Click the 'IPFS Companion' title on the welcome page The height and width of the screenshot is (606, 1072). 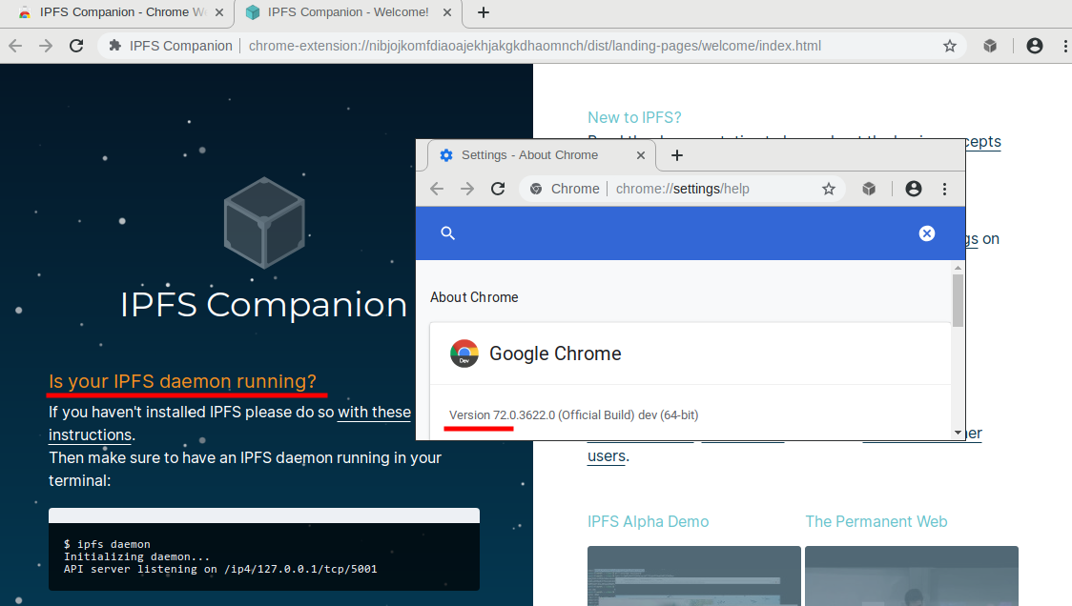pos(264,304)
